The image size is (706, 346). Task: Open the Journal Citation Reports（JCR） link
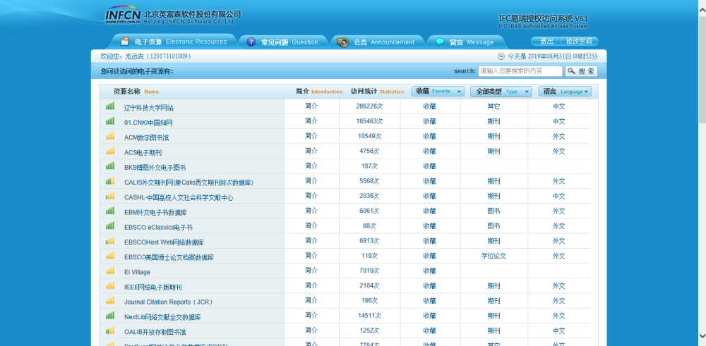169,302
